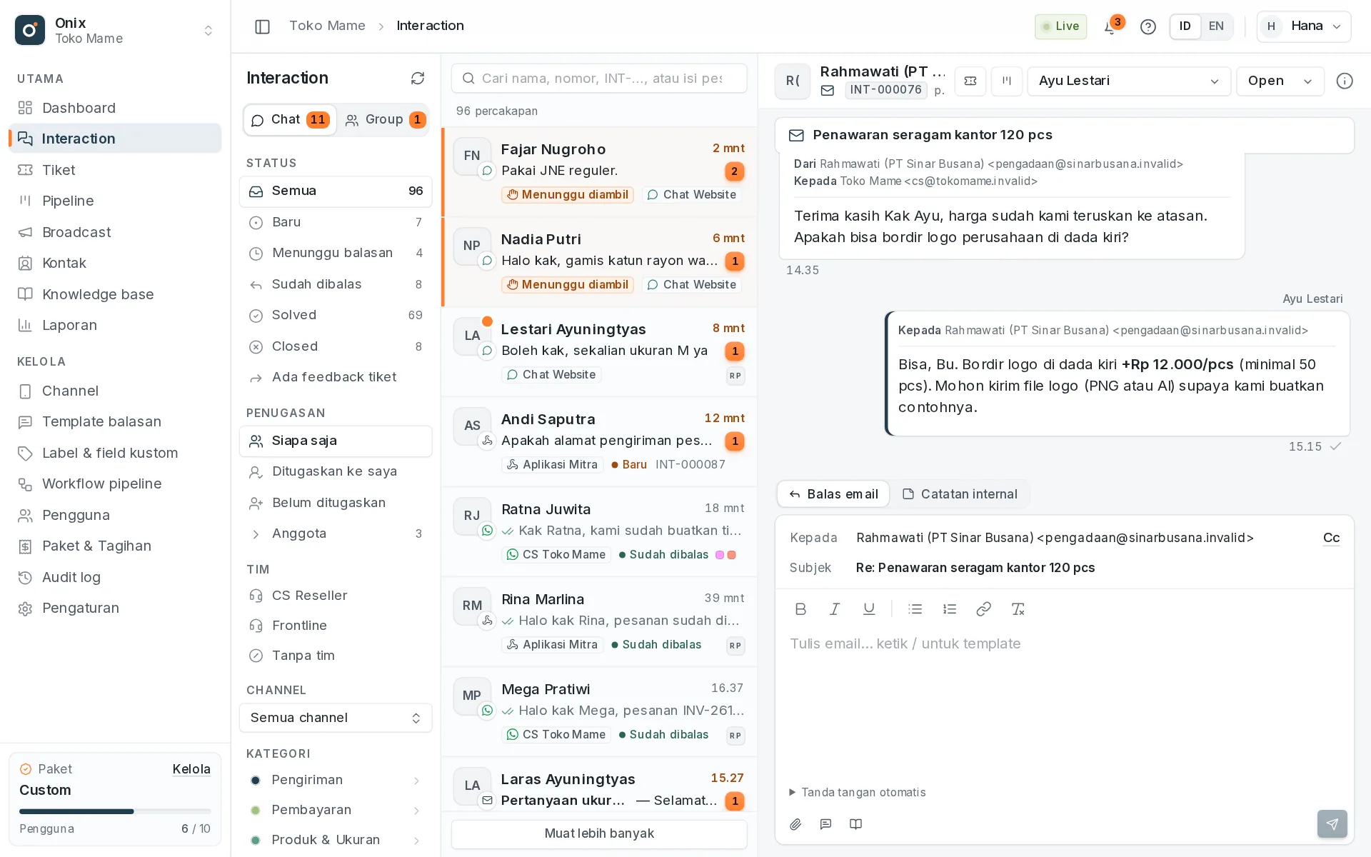Open Kontak from sidebar
The width and height of the screenshot is (1371, 857).
coord(115,263)
